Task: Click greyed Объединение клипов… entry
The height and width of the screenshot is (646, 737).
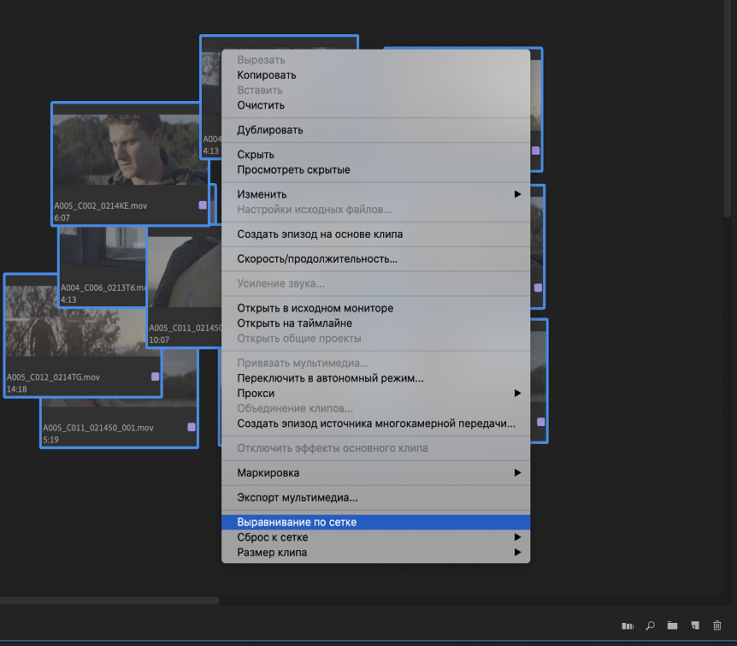Action: (x=375, y=408)
